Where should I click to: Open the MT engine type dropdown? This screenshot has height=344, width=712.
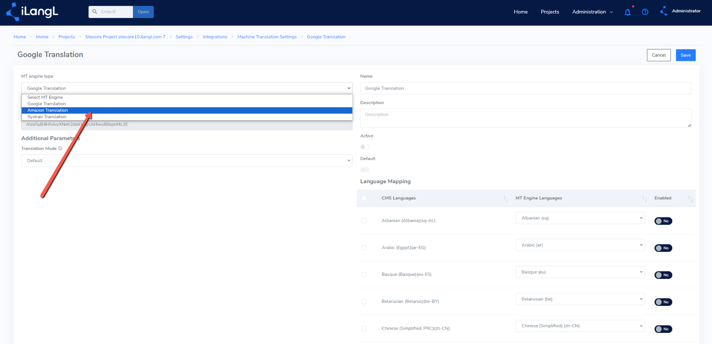[187, 88]
